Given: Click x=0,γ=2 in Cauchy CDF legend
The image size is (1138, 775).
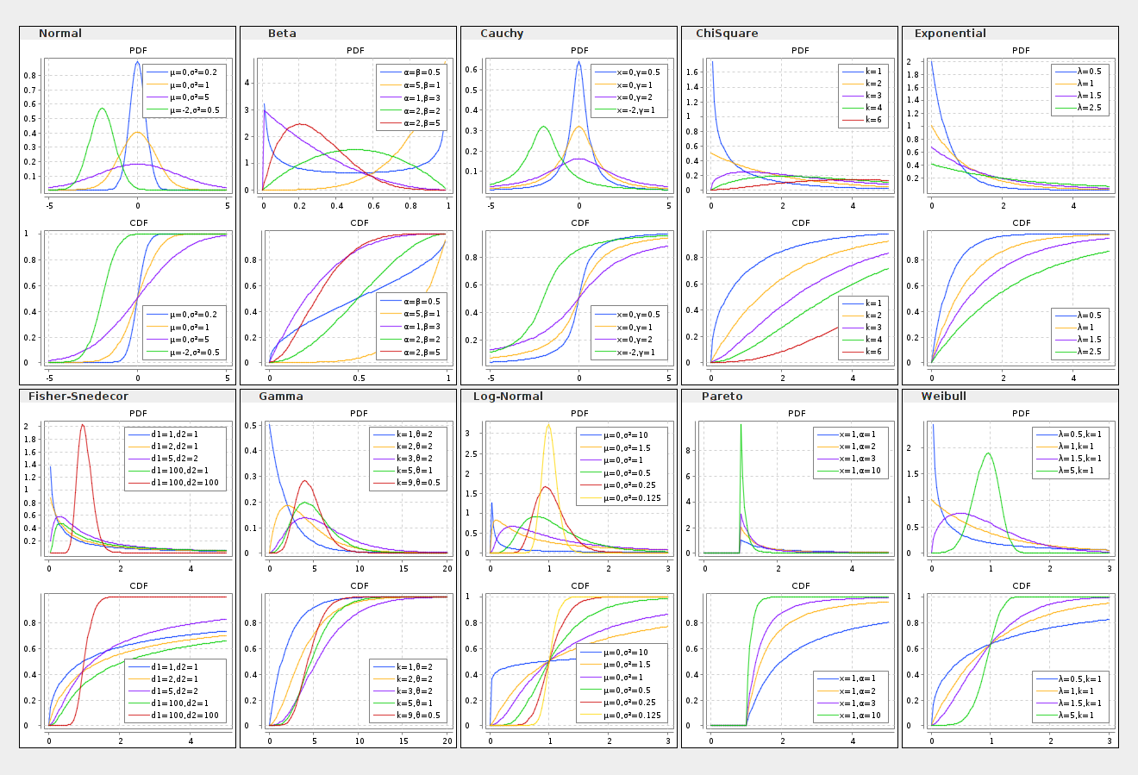Looking at the screenshot, I should tap(635, 340).
